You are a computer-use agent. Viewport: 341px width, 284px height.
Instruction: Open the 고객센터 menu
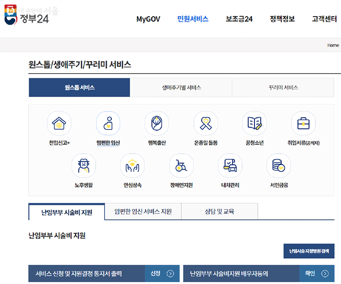point(324,19)
